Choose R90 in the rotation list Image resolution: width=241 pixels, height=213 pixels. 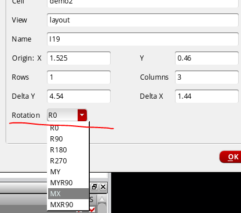tap(68, 139)
